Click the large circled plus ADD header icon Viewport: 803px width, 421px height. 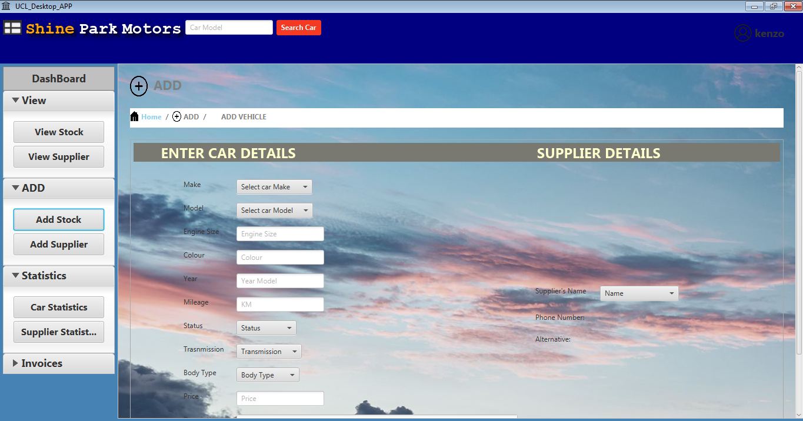point(139,86)
